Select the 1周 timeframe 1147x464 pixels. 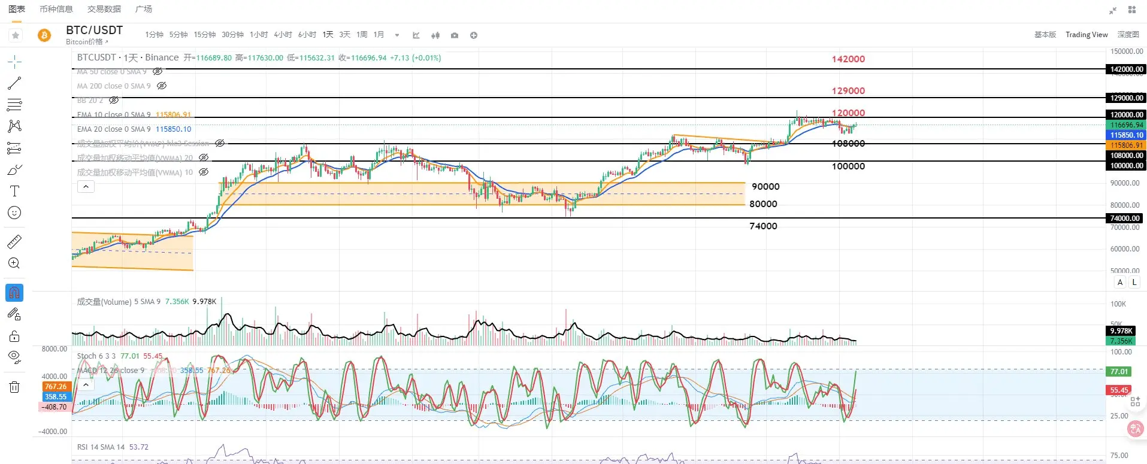(x=362, y=35)
